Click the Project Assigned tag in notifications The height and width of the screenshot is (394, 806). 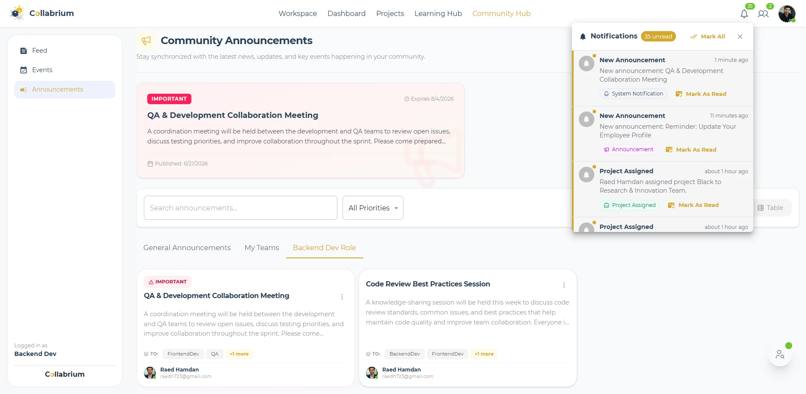pyautogui.click(x=630, y=205)
